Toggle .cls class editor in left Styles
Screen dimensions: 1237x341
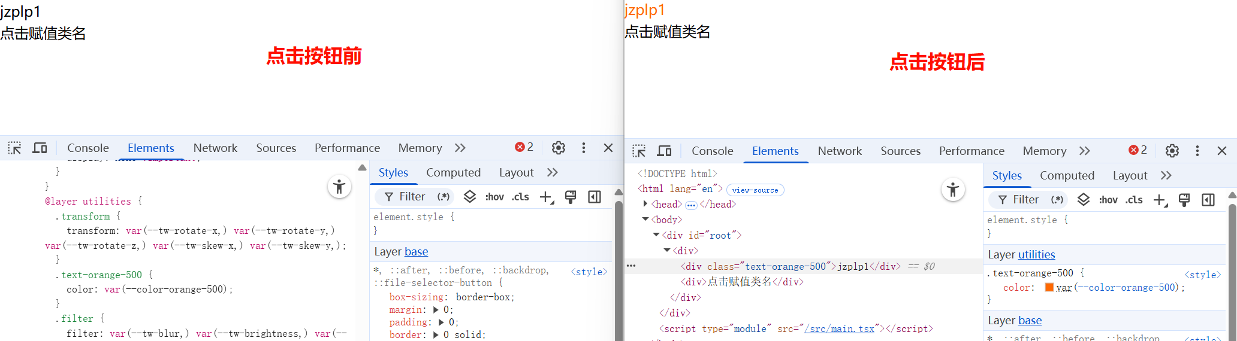tap(520, 197)
